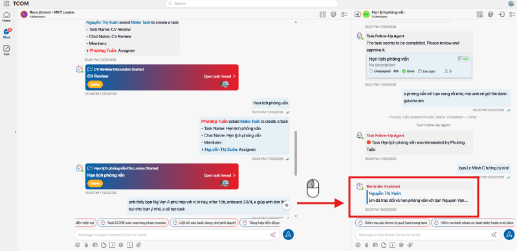
Task: Open mentions in Recruitment channel header
Action: [333, 14]
